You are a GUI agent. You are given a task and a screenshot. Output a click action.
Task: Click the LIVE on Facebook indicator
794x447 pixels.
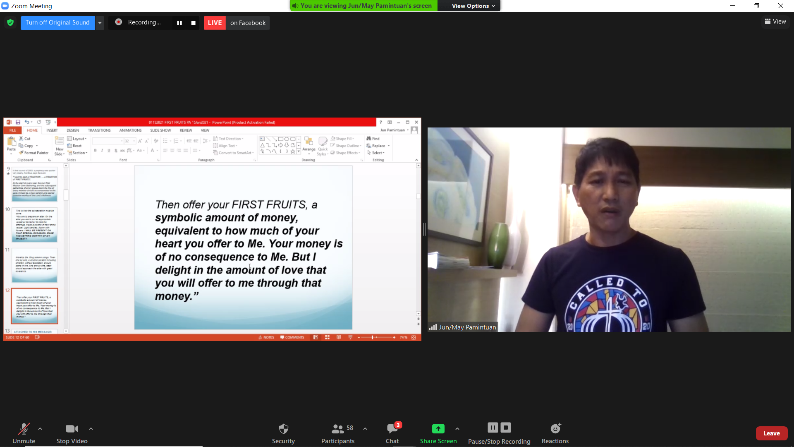(x=237, y=23)
